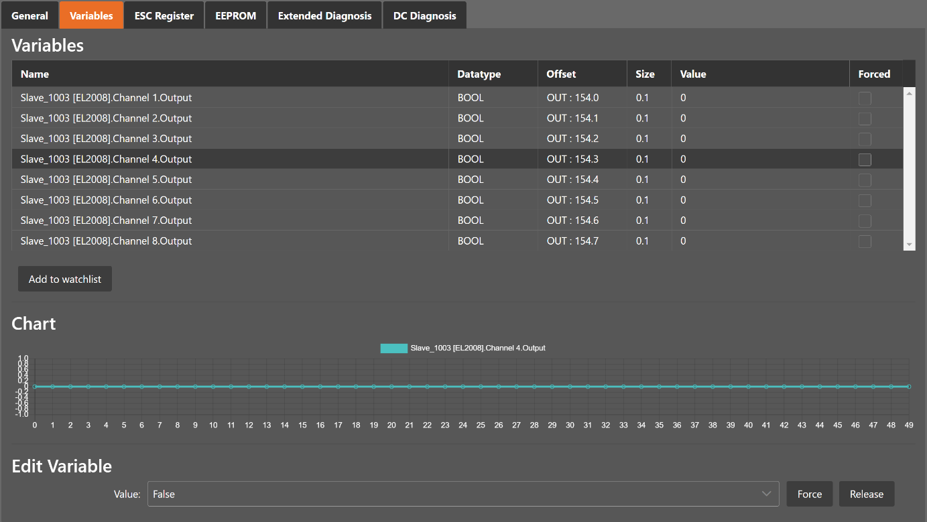Toggle Forced checkbox for Channel 1 Output

(x=865, y=99)
